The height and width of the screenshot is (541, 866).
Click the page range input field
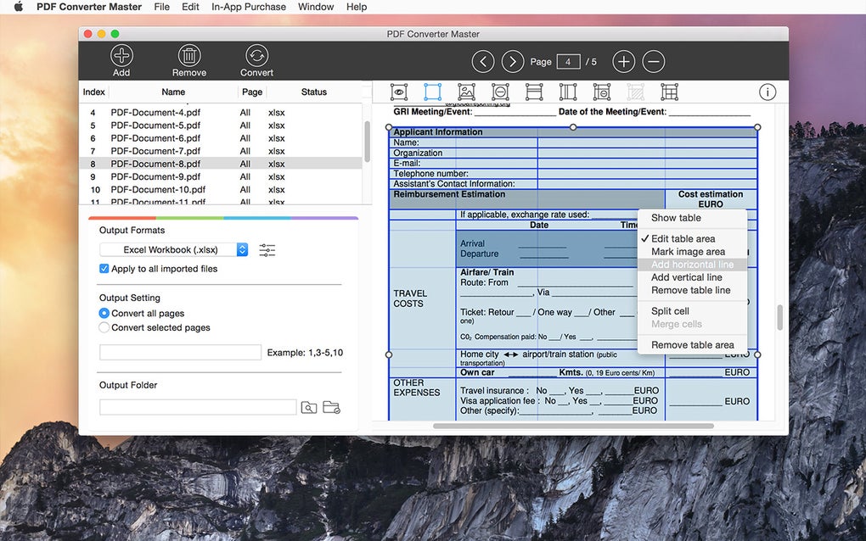coord(180,352)
